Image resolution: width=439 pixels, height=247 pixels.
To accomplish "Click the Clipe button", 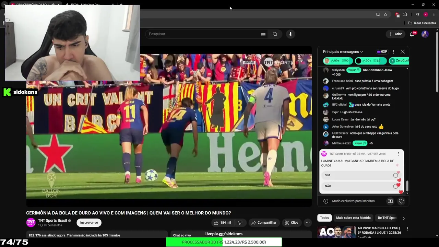I will coord(292,223).
